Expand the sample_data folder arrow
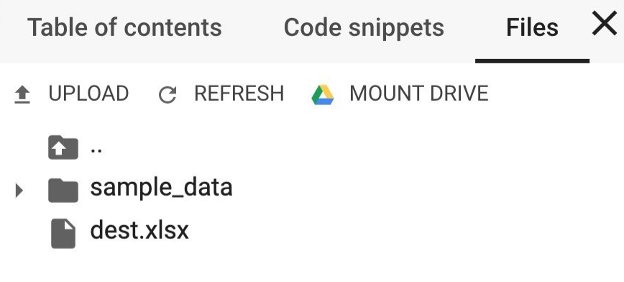This screenshot has width=624, height=282. (19, 191)
